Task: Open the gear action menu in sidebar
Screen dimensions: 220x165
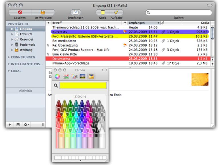Action: click(x=26, y=125)
